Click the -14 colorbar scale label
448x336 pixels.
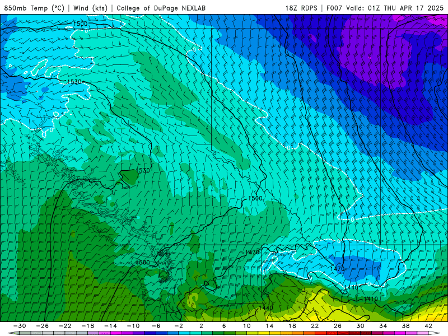pos(110,326)
